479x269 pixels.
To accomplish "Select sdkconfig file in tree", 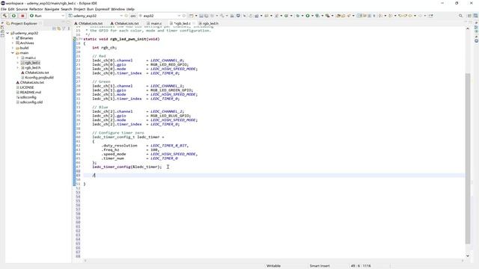I will pos(26,97).
